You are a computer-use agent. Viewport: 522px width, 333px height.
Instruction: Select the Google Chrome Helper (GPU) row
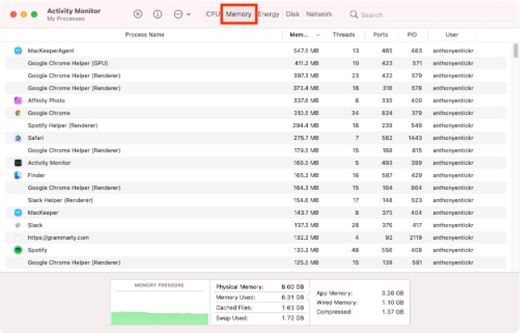[x=256, y=63]
